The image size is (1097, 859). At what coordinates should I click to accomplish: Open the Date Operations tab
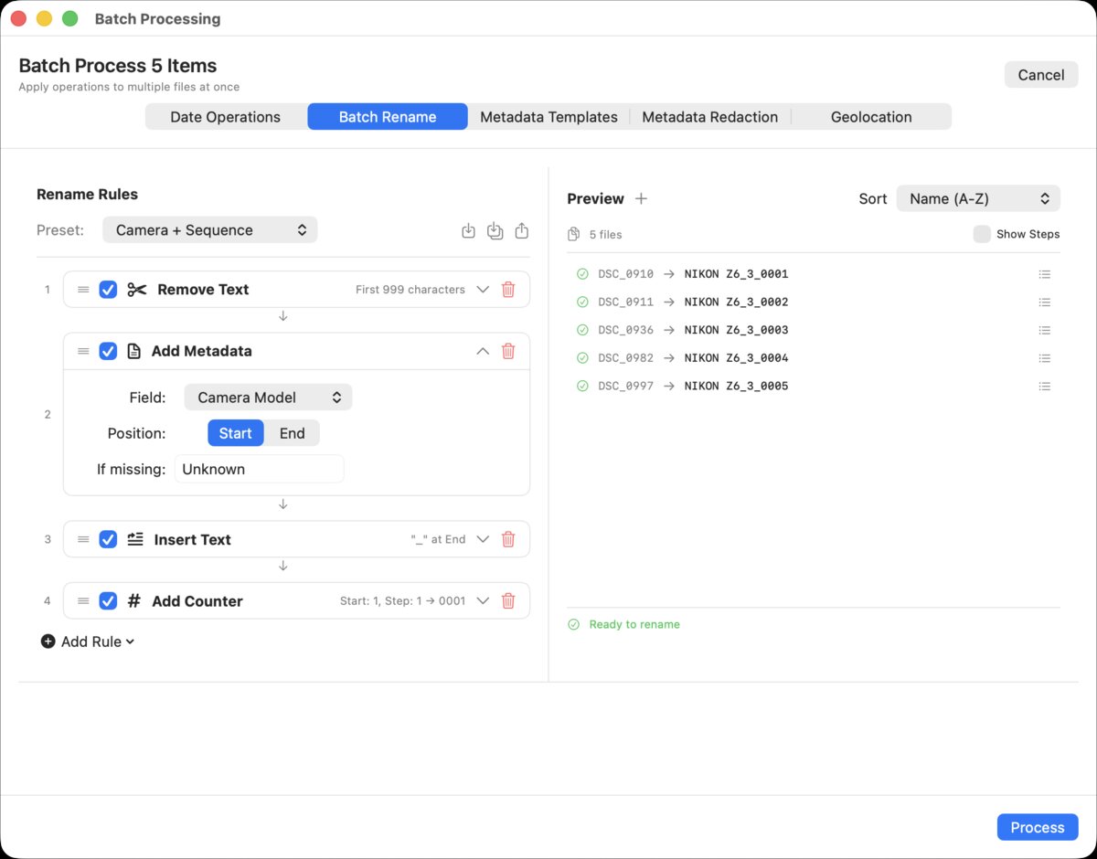225,117
